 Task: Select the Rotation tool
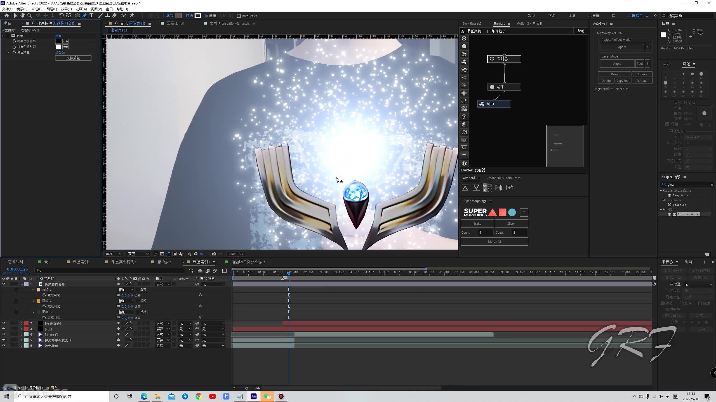pos(61,16)
